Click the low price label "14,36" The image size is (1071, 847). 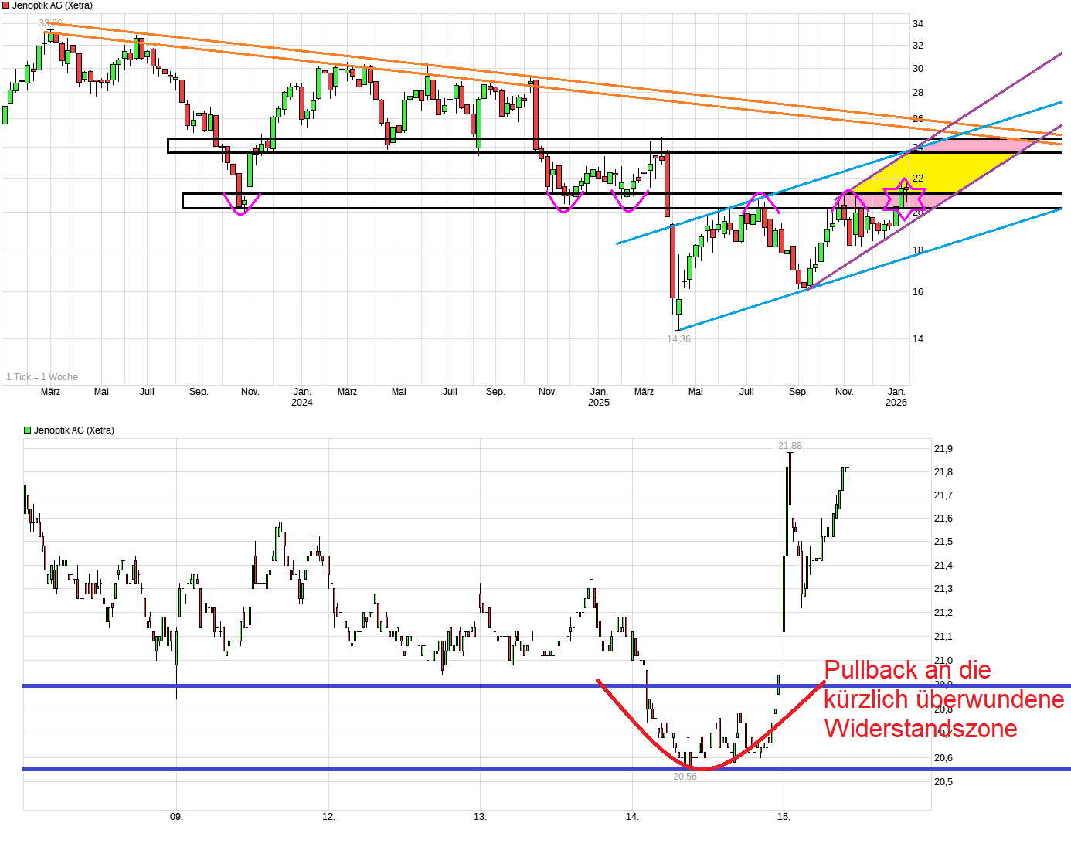(x=678, y=338)
